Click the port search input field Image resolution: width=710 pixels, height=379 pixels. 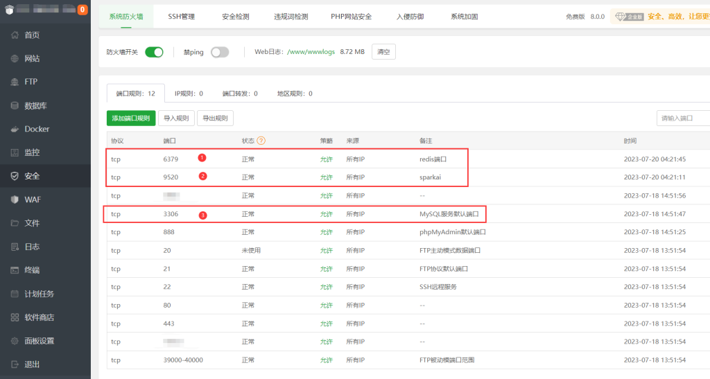[x=683, y=118]
